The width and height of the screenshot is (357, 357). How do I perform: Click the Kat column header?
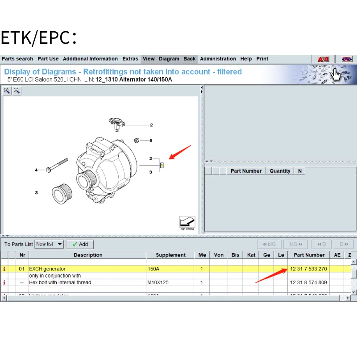click(251, 255)
